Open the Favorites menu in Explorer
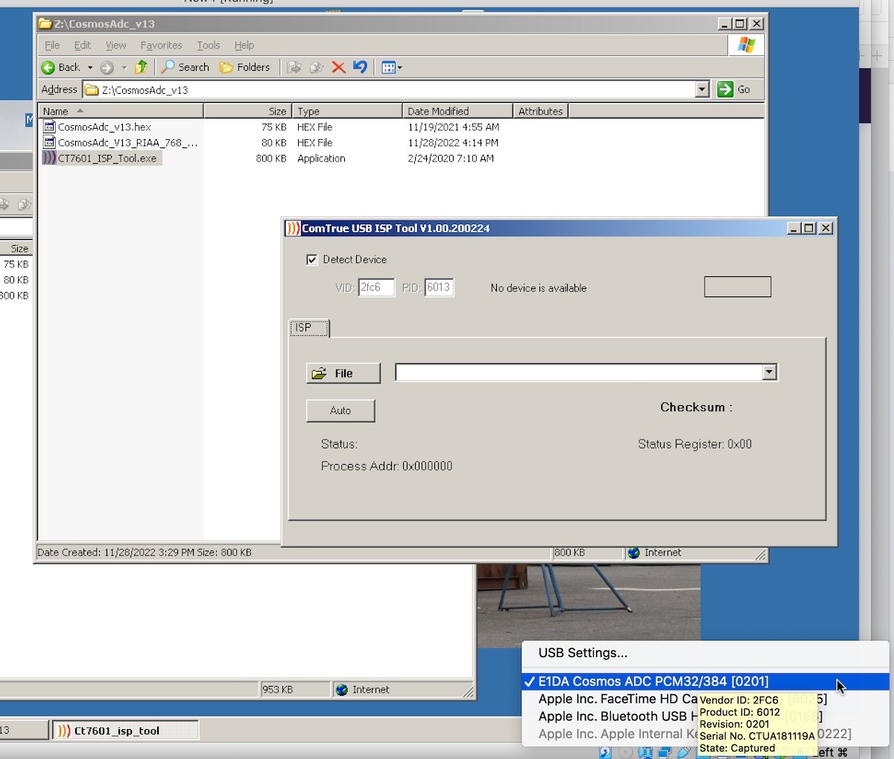This screenshot has width=894, height=759. 162,45
